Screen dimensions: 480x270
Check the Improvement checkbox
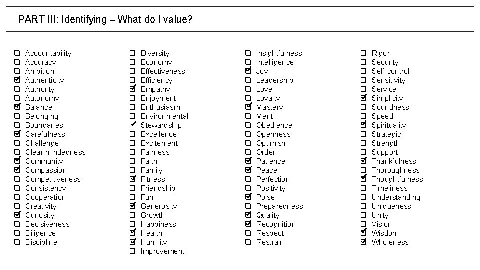[132, 251]
